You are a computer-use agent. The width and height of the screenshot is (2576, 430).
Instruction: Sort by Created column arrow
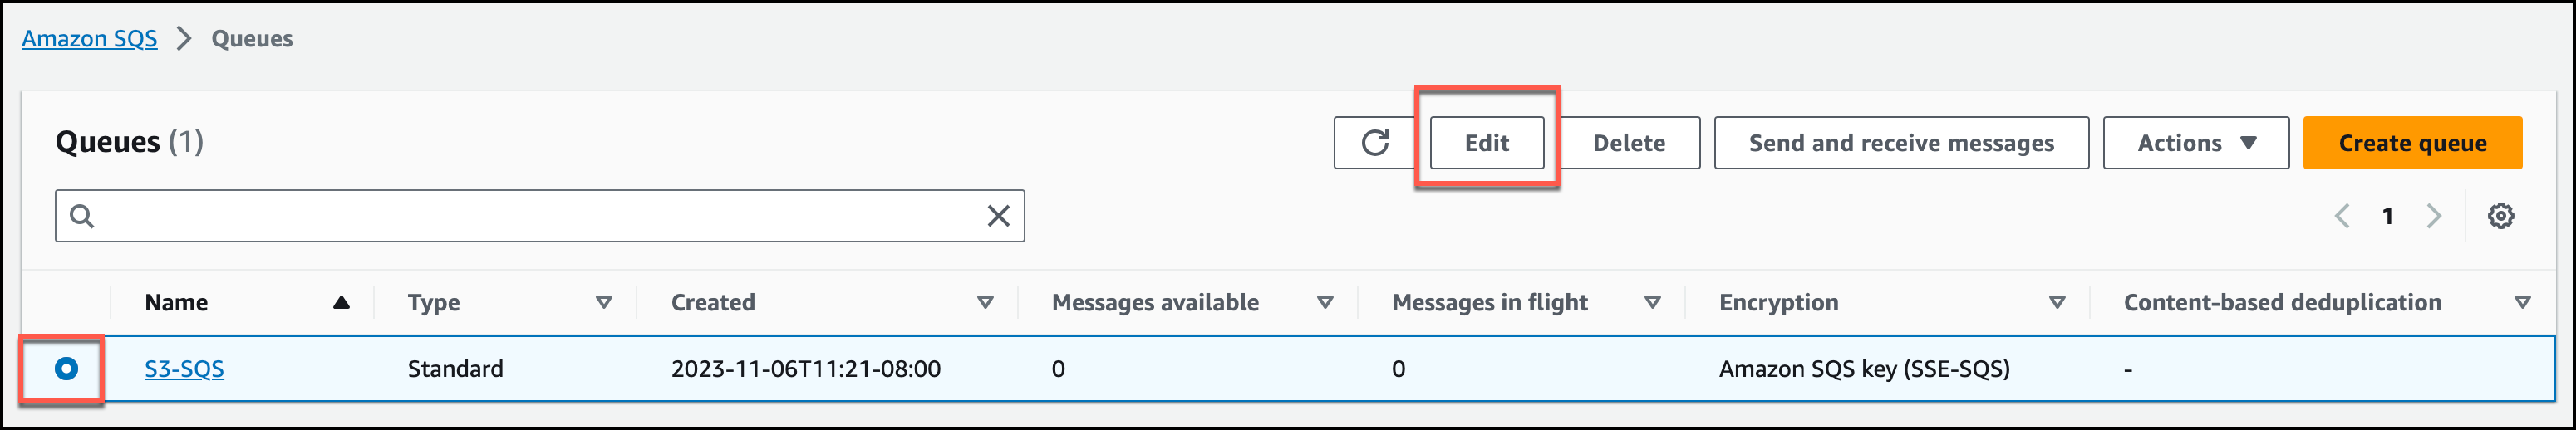tap(985, 302)
